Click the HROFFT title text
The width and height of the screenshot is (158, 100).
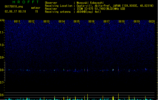pos(26,2)
